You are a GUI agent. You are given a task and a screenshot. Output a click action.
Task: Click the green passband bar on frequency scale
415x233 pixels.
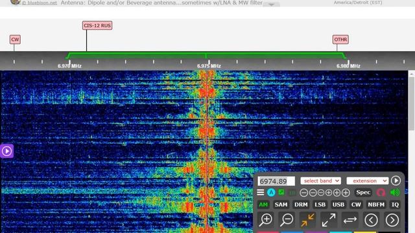pos(206,55)
